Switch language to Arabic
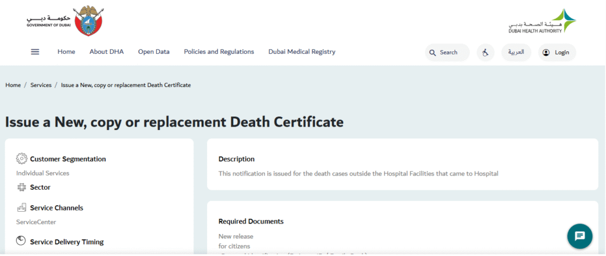 click(516, 53)
